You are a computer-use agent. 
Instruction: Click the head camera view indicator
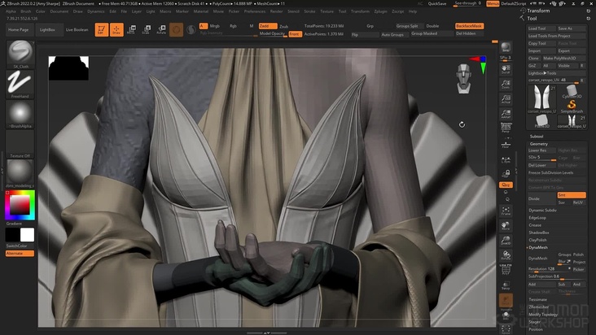tap(464, 79)
